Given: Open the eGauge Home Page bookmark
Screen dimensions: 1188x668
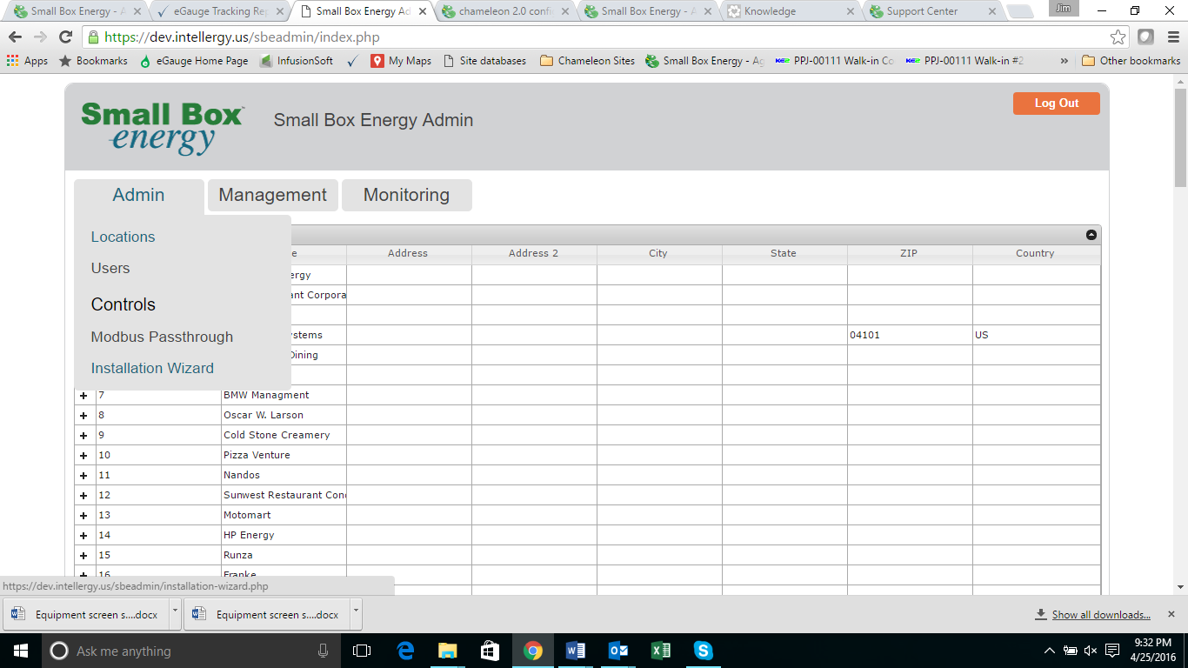Looking at the screenshot, I should 193,61.
